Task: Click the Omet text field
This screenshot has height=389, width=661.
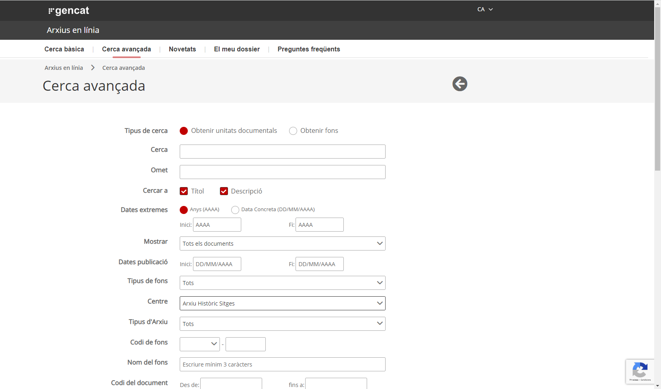Action: [282, 172]
